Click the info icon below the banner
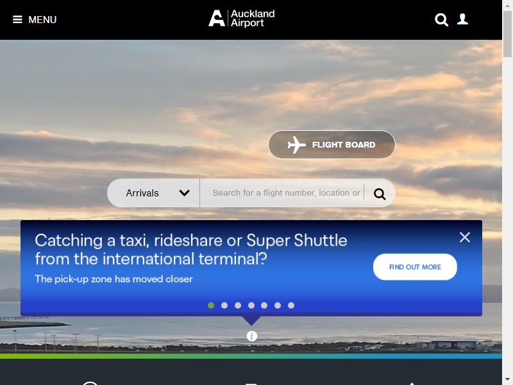 pyautogui.click(x=251, y=336)
